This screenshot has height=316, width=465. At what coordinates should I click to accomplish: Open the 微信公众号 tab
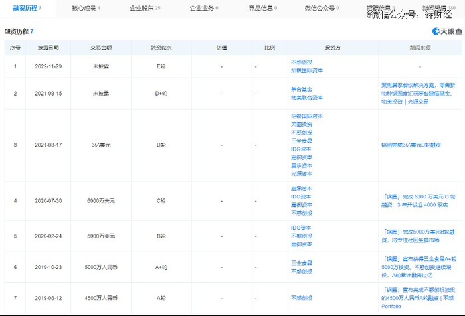tap(322, 8)
